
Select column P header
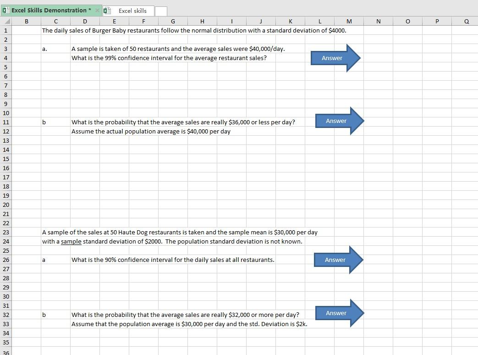point(437,22)
